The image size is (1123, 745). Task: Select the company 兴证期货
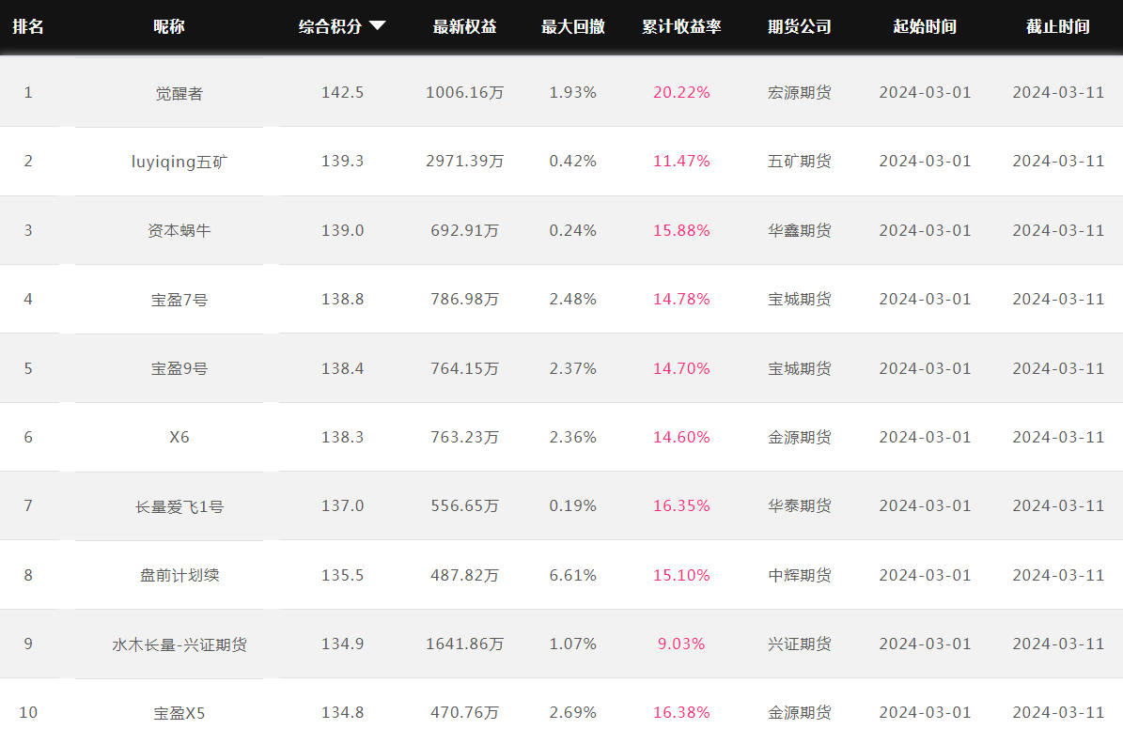click(x=800, y=644)
